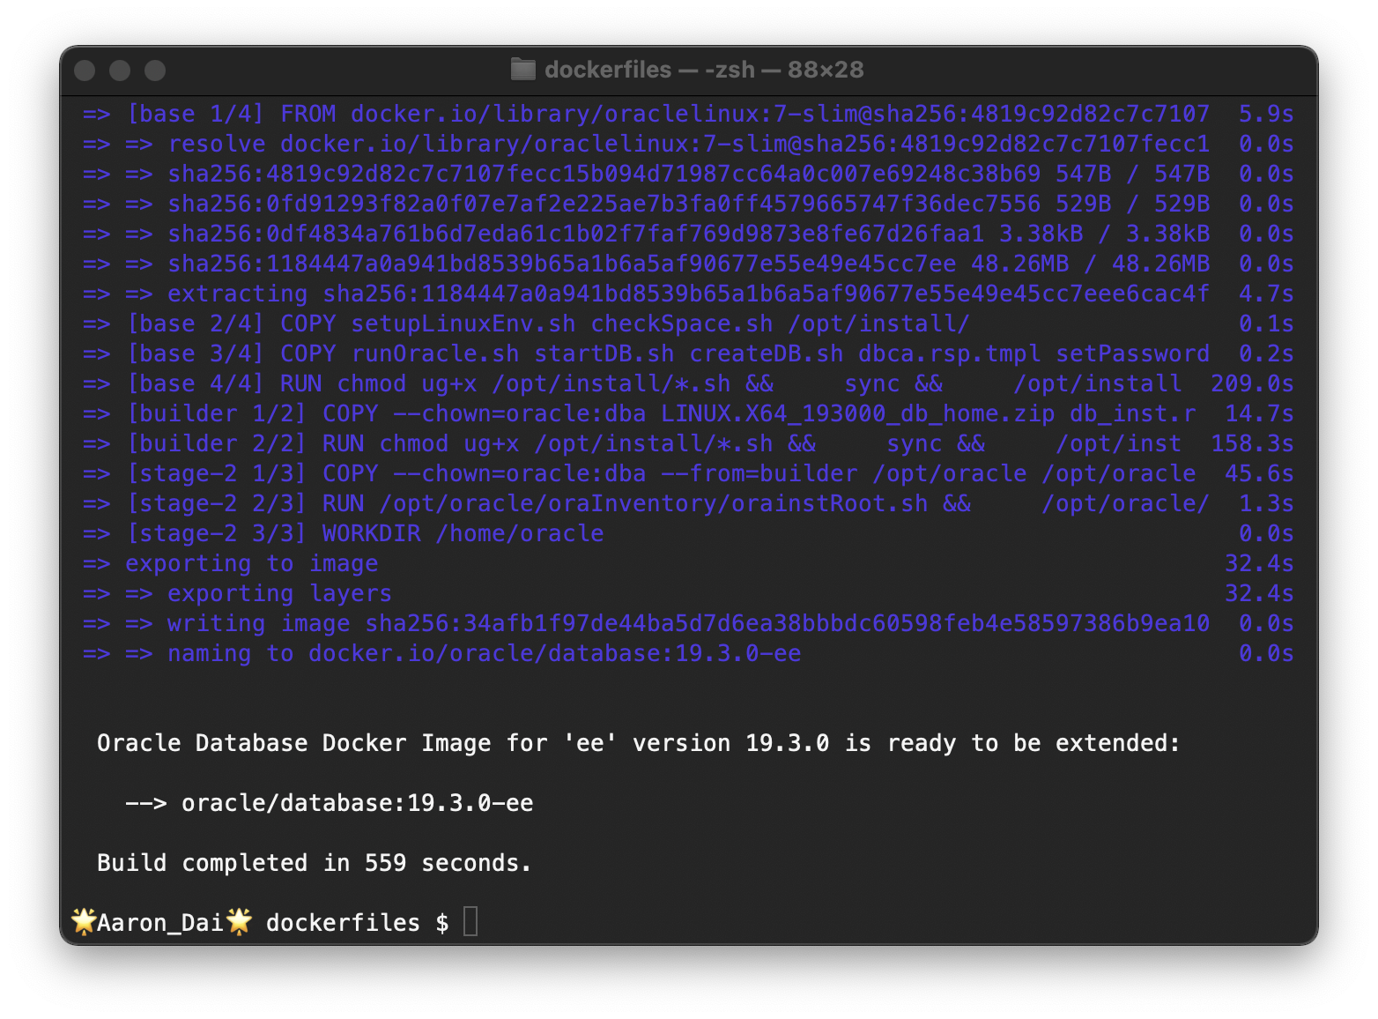Click the 14.7s timing value
This screenshot has width=1378, height=1019.
[1259, 414]
